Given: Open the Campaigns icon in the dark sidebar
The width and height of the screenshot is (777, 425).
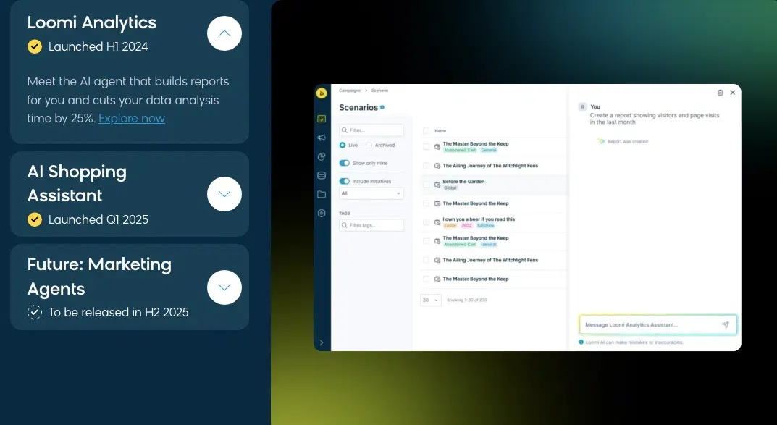Looking at the screenshot, I should (x=322, y=119).
